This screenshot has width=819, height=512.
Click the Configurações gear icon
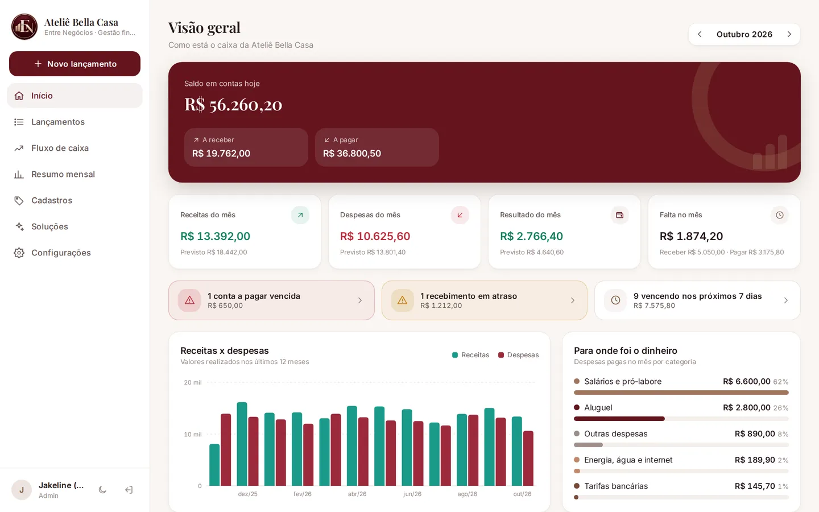19,253
